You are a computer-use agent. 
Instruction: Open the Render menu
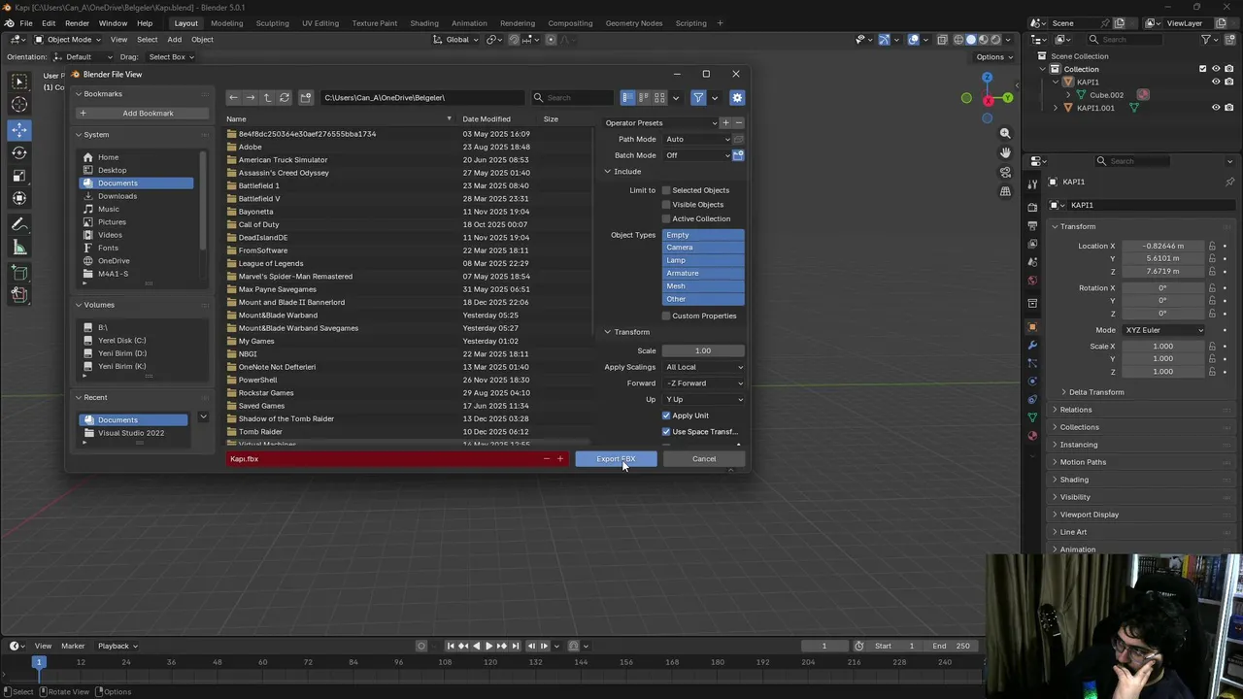pyautogui.click(x=77, y=23)
